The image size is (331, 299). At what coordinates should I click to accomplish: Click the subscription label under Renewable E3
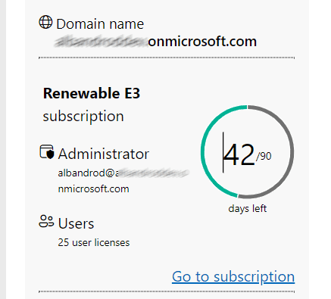pos(83,117)
